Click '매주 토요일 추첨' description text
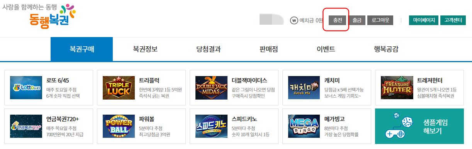Viewport: 472px width, 149px height. (61, 90)
